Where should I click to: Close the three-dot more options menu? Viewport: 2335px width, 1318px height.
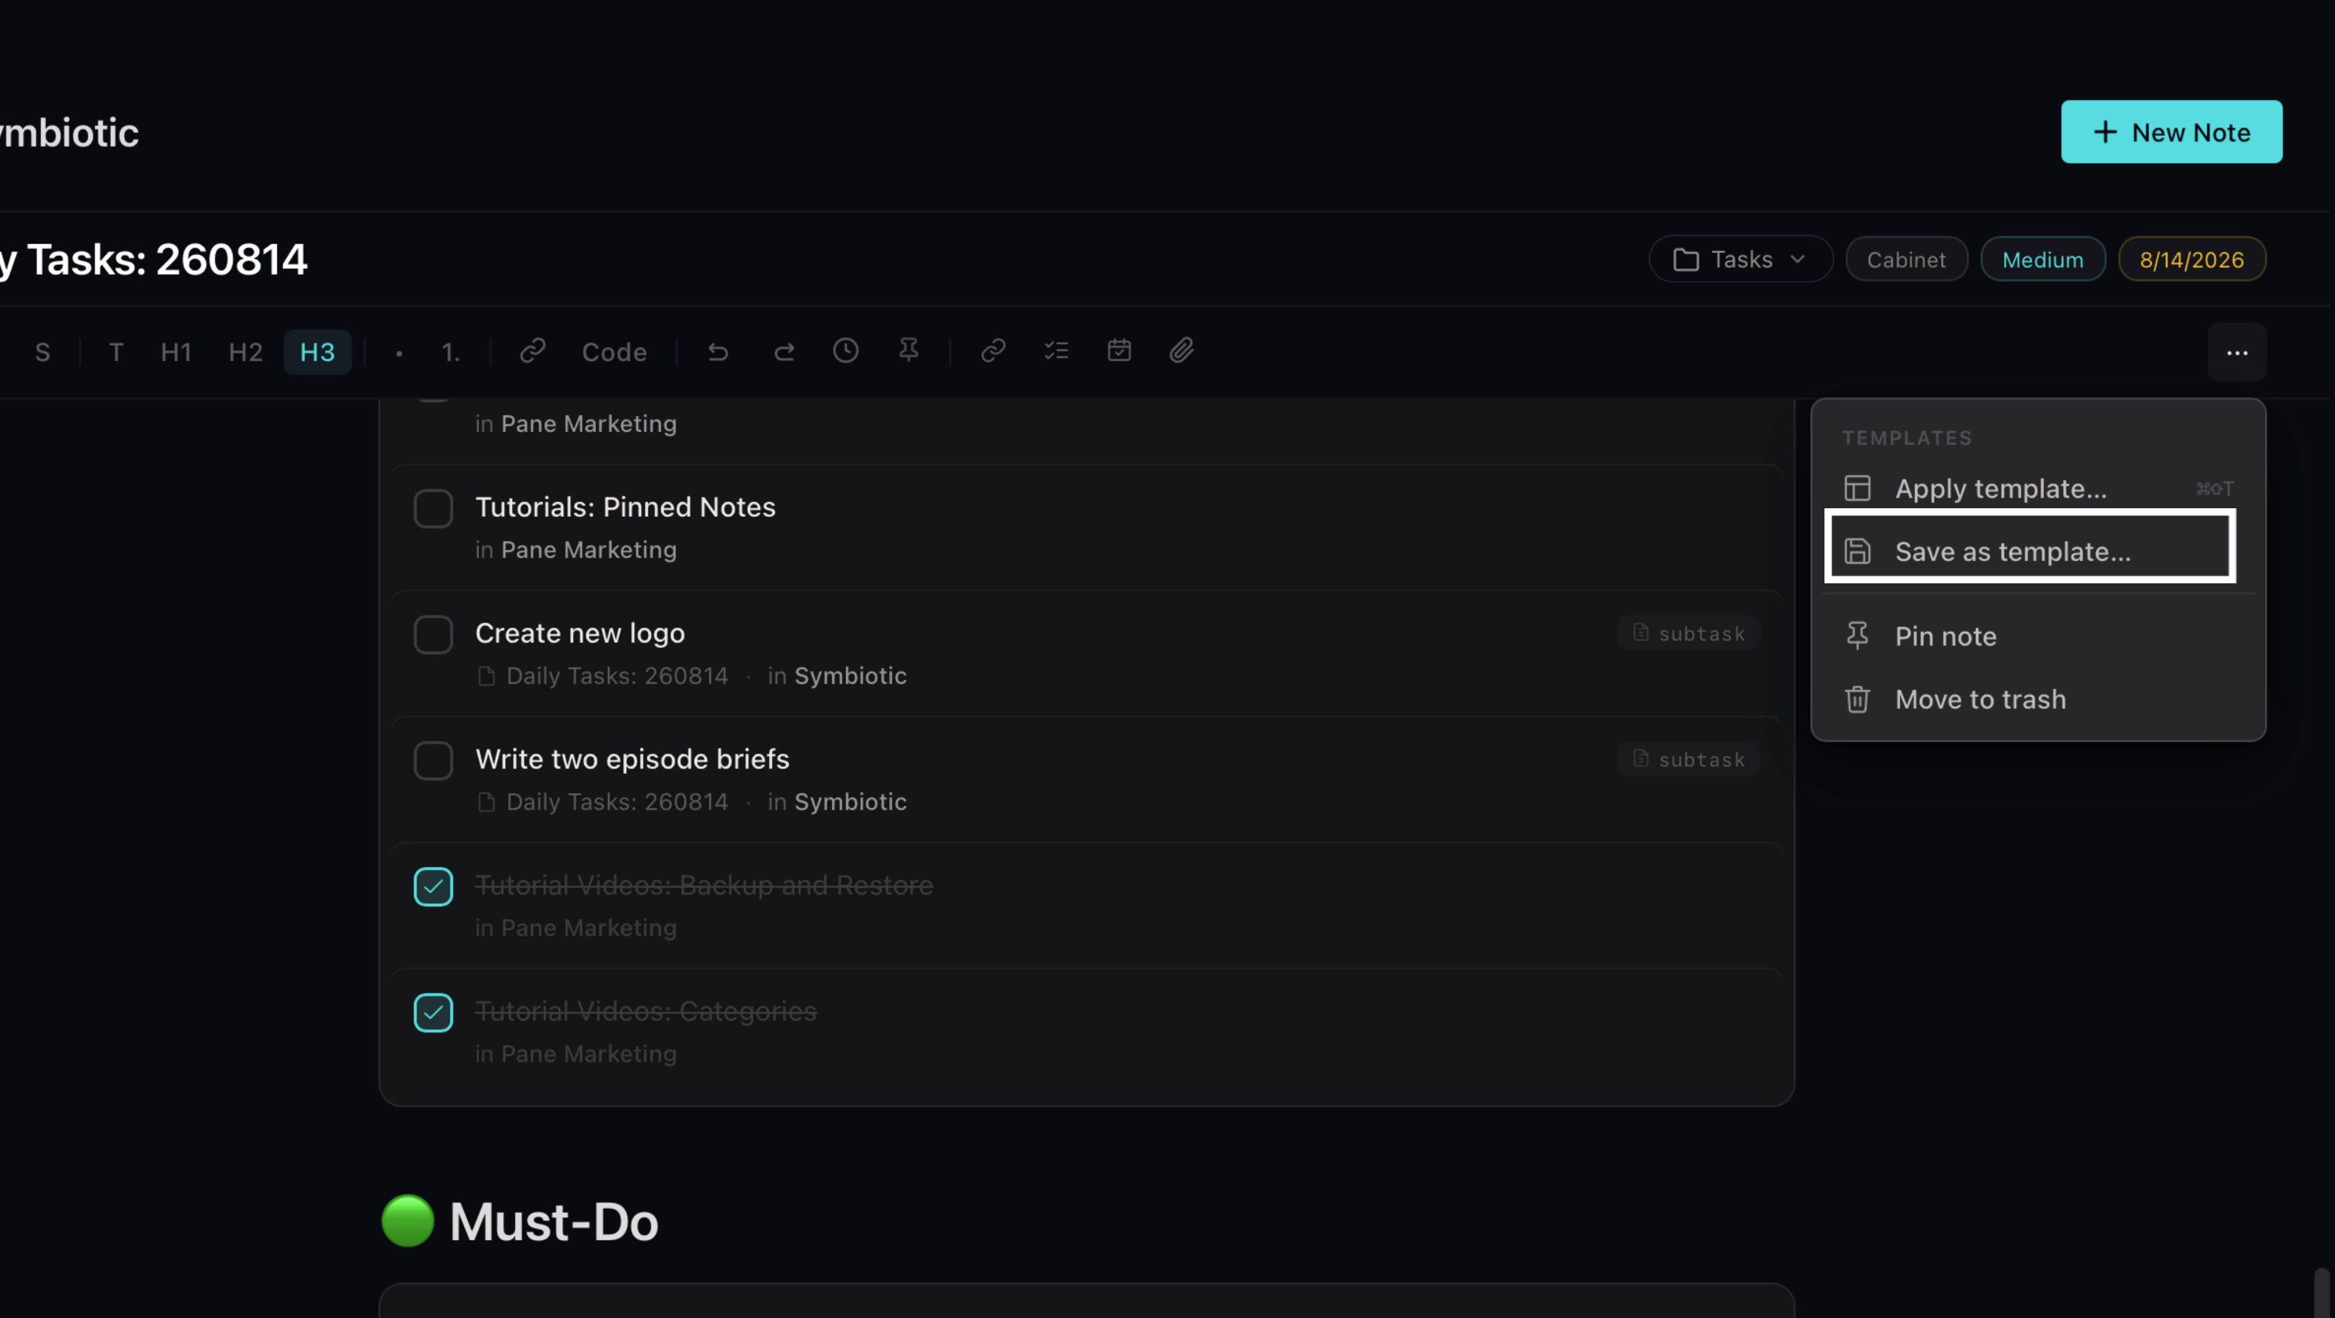pyautogui.click(x=2237, y=353)
